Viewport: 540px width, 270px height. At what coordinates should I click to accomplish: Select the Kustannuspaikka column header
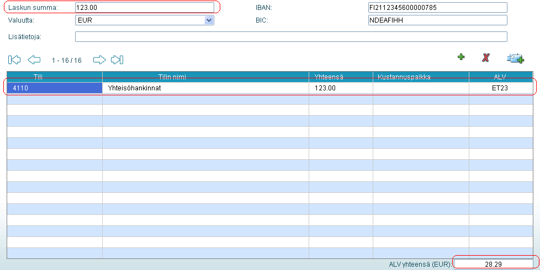(421, 77)
